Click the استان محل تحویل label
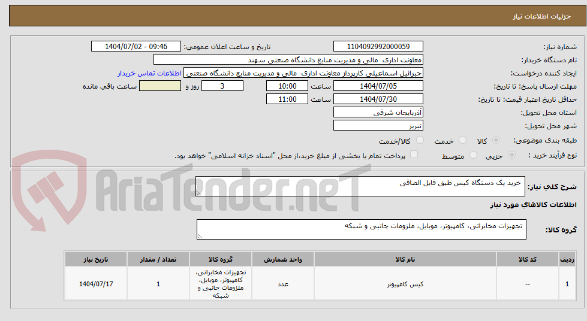Viewport: 587px width, 321px height. point(549,113)
